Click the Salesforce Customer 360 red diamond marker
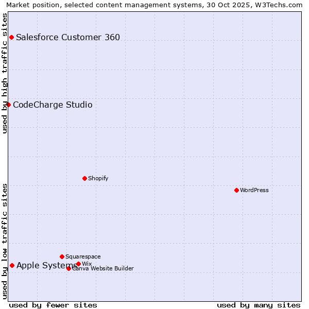Image resolution: width=309 pixels, height=309 pixels. tap(11, 37)
